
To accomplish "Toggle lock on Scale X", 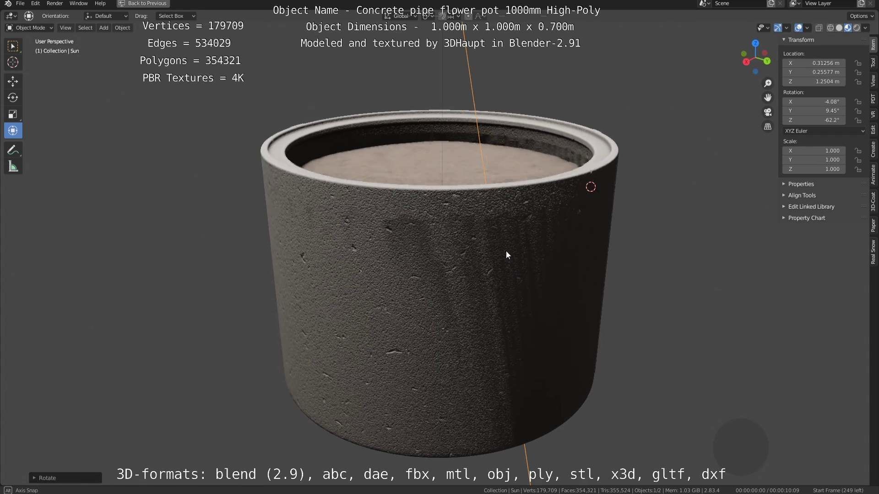I will click(858, 151).
